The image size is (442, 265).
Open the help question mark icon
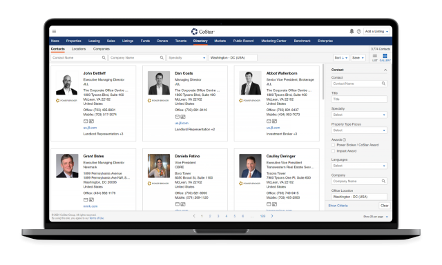(x=359, y=32)
